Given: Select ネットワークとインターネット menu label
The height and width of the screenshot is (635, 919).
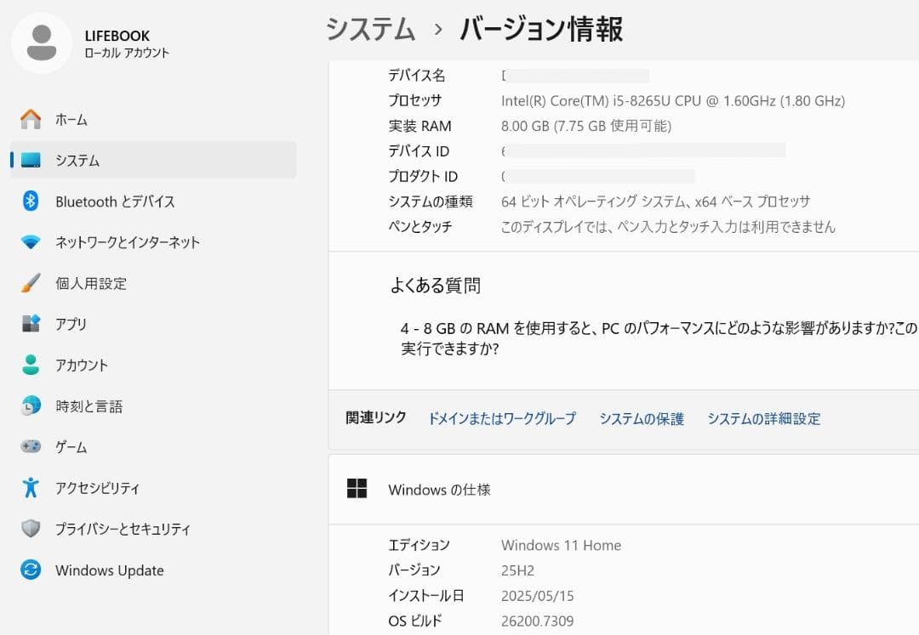Looking at the screenshot, I should tap(128, 242).
